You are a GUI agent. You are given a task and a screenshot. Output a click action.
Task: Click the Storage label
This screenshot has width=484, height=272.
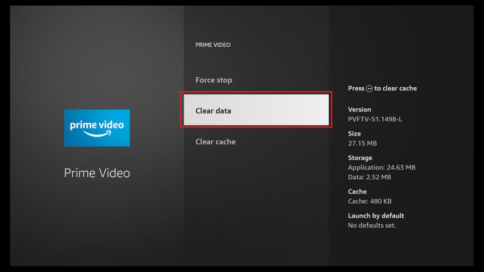pos(360,158)
